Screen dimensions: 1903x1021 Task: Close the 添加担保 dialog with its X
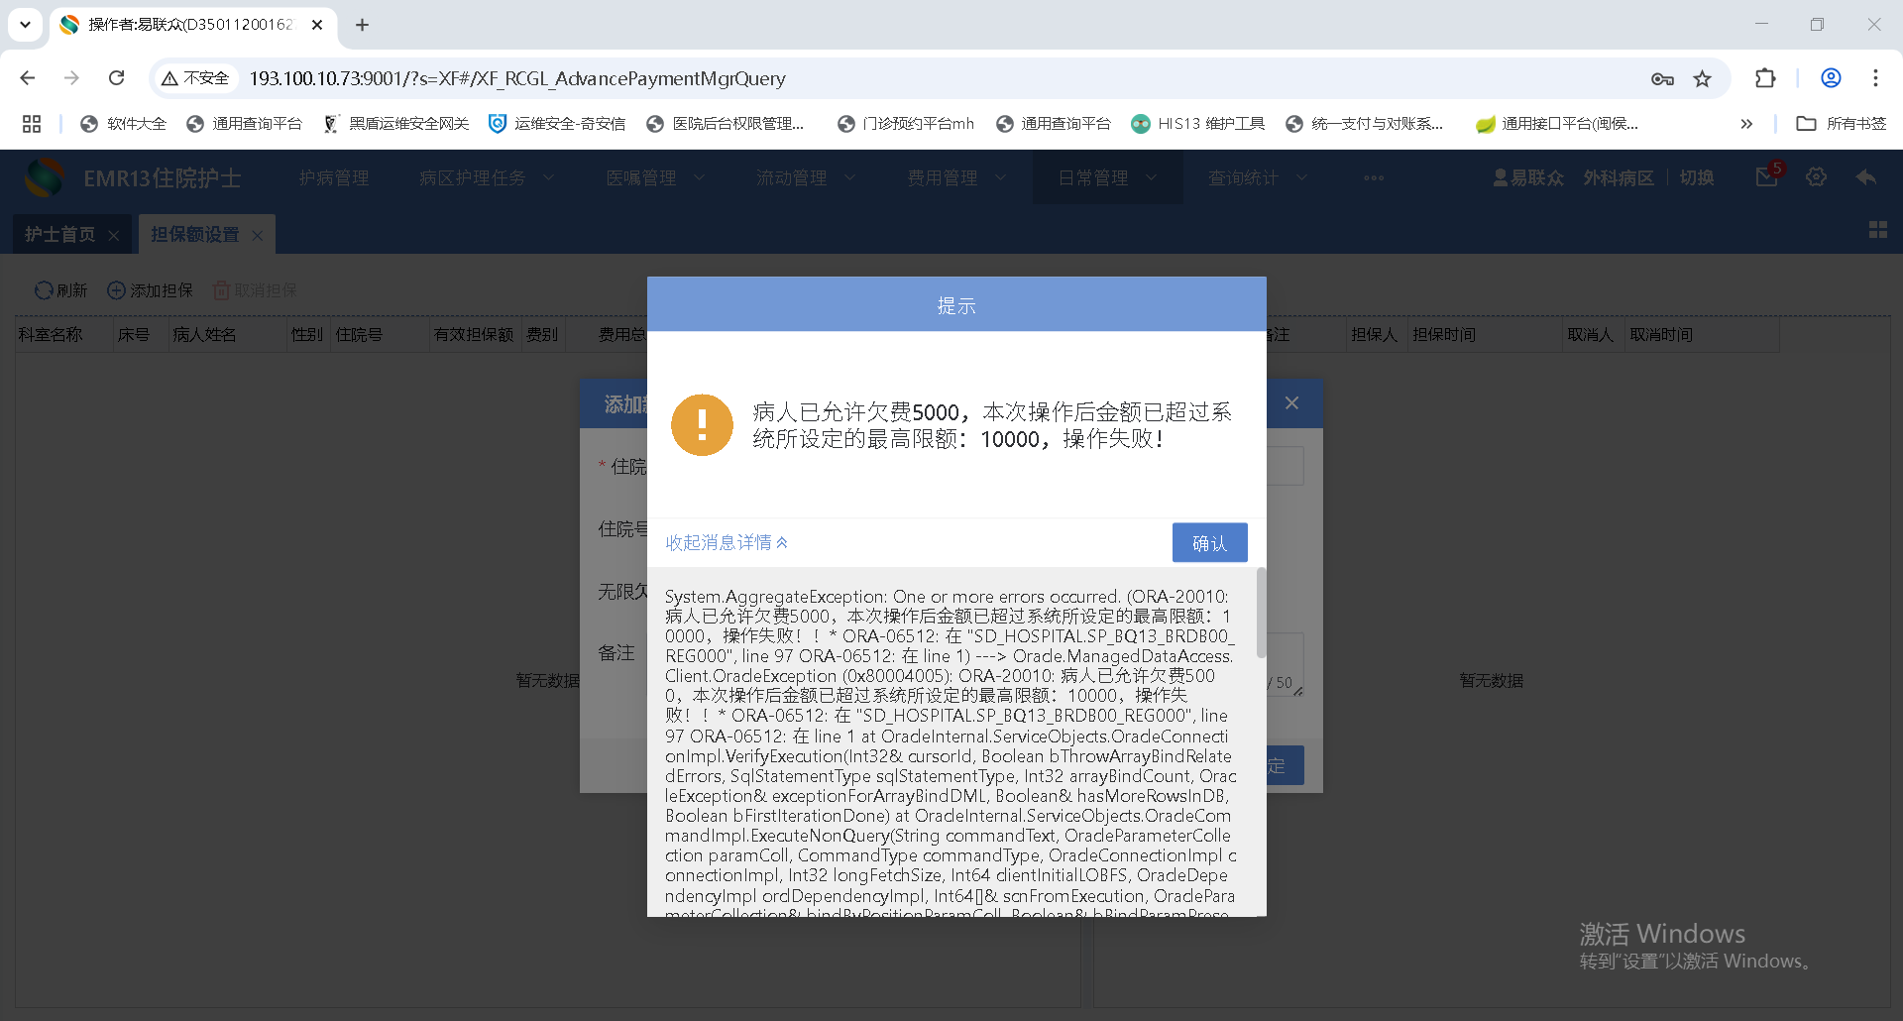tap(1291, 402)
